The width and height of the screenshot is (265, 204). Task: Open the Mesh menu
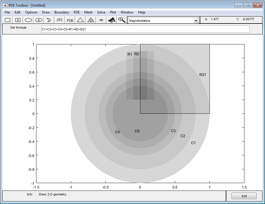pos(89,12)
